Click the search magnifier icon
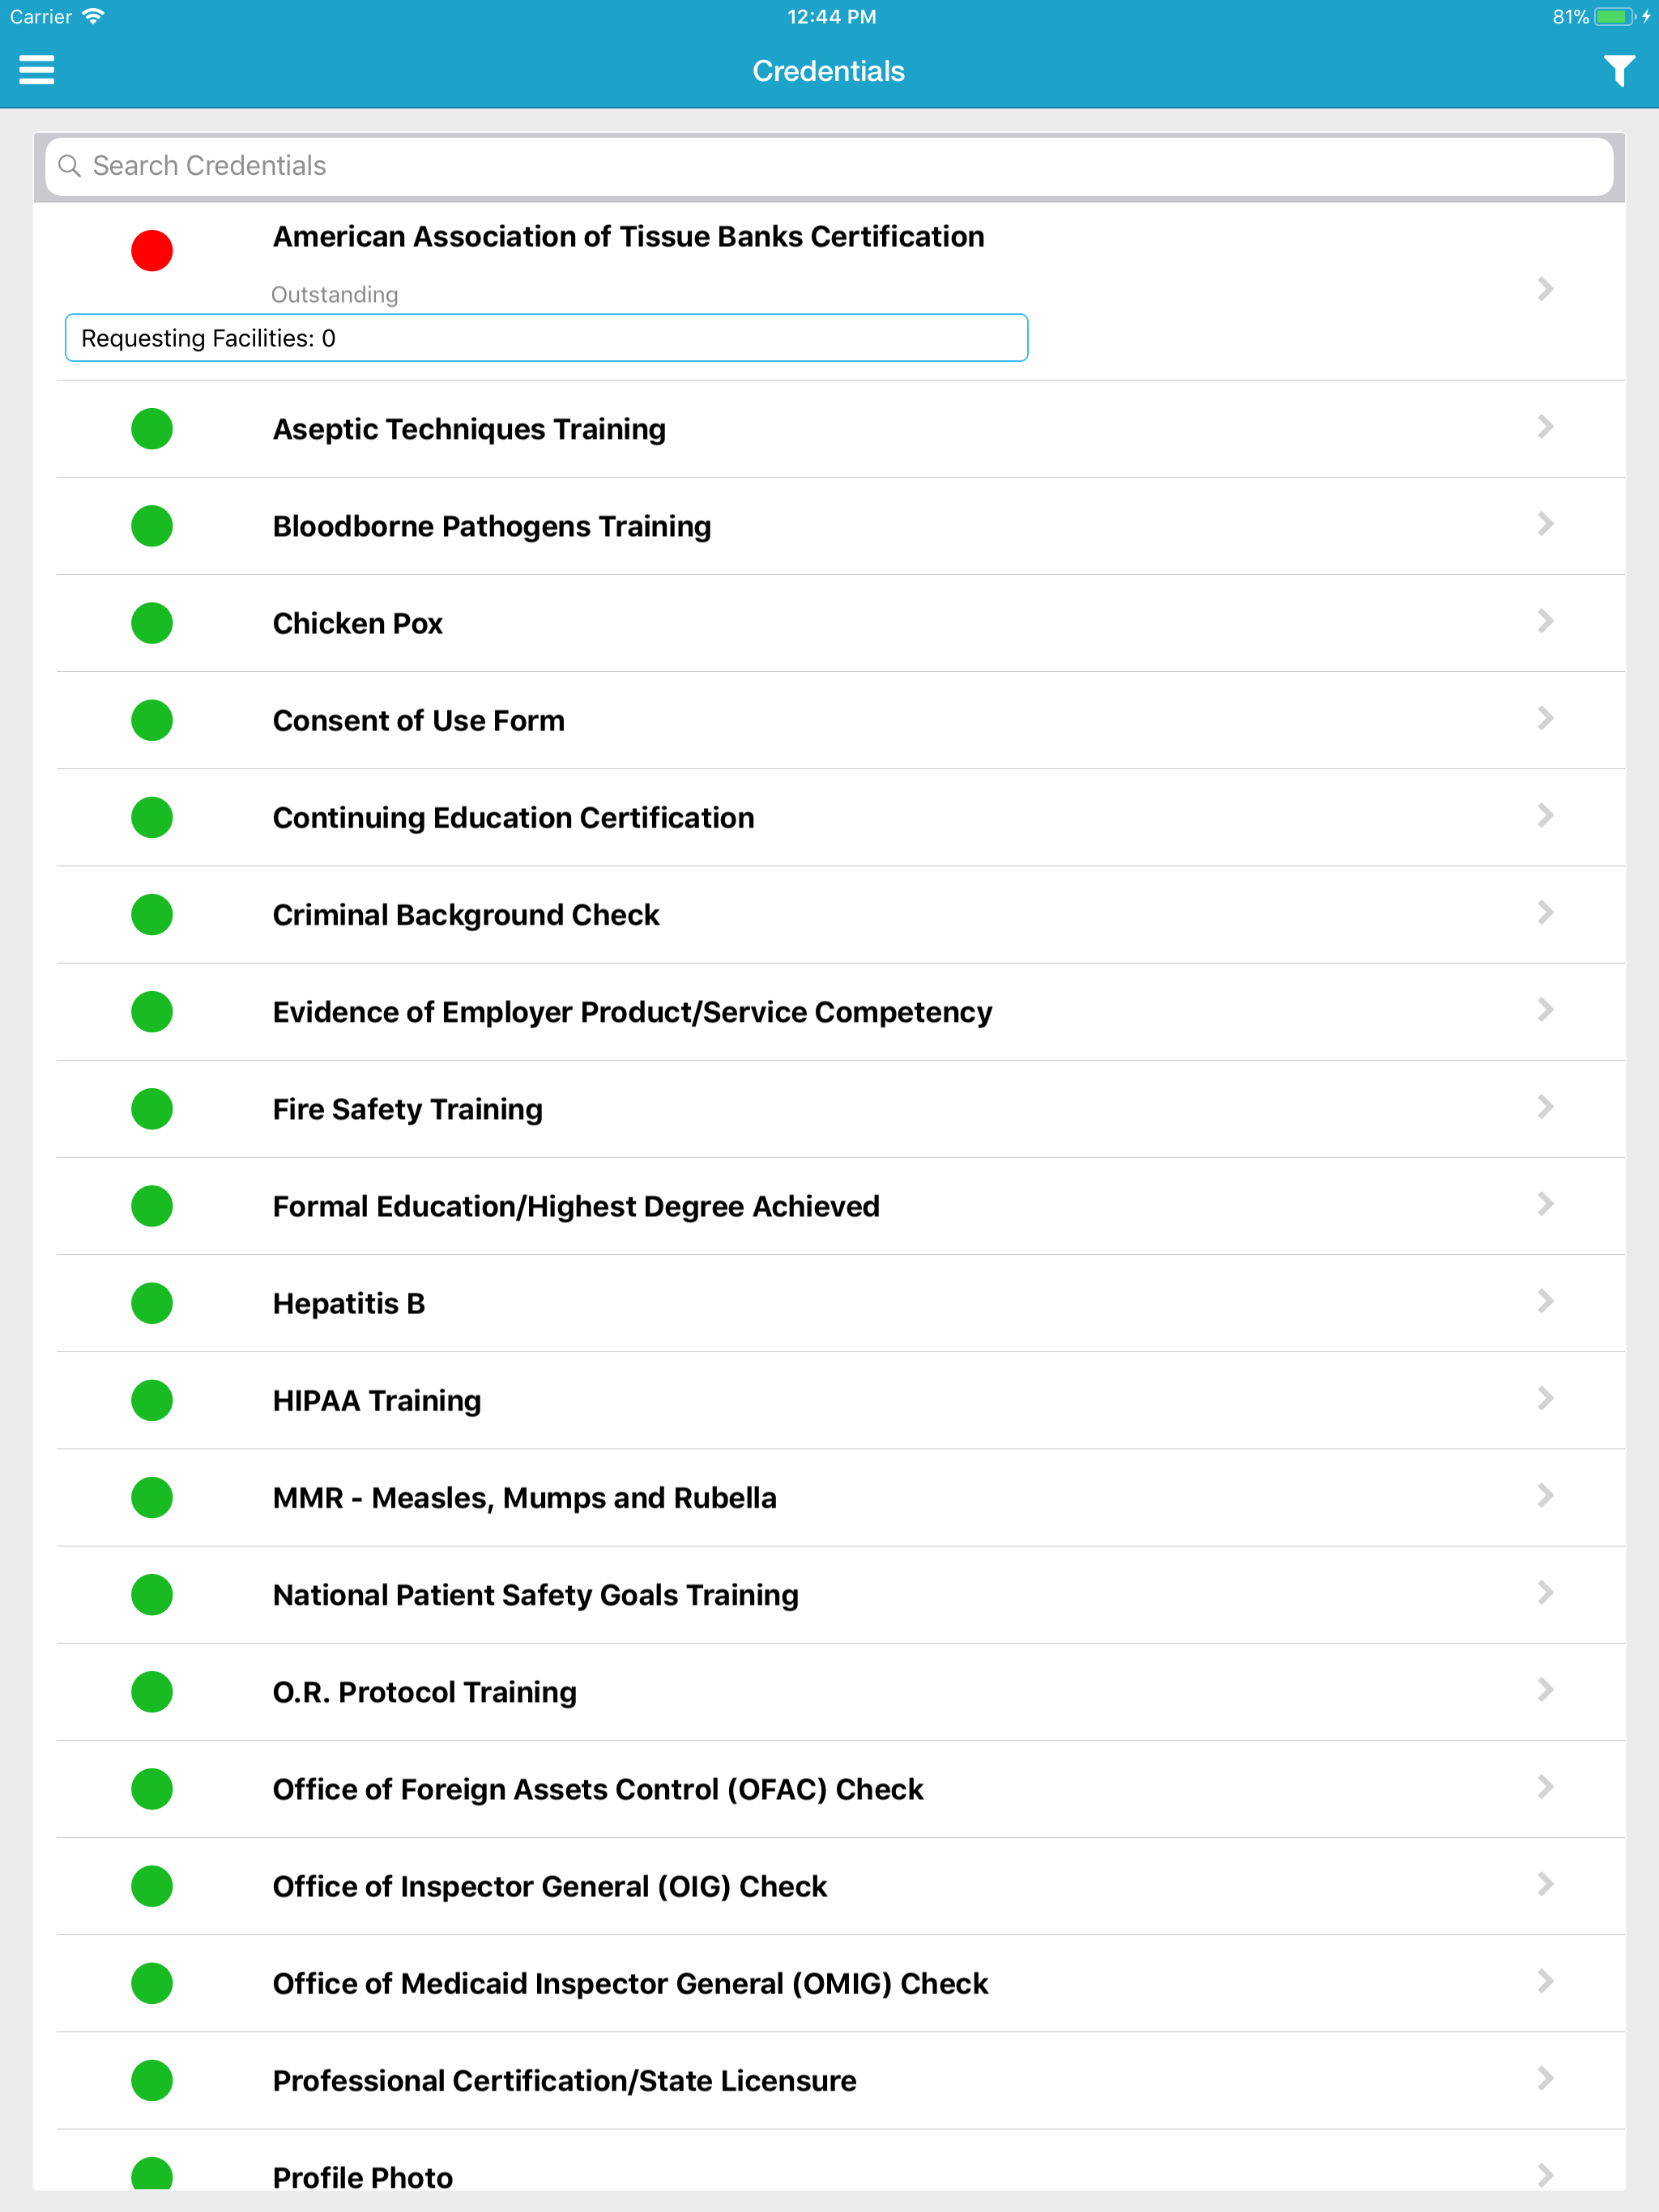Screen dimensions: 1659x2212 (x=69, y=166)
